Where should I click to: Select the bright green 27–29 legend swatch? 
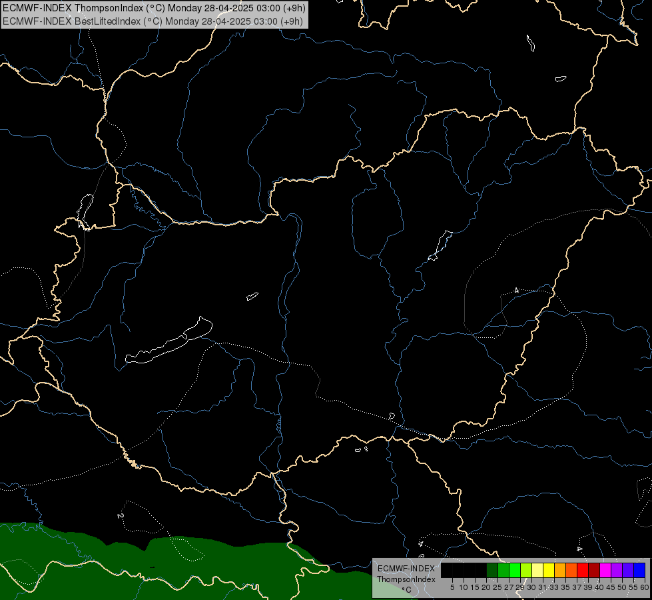(x=514, y=570)
